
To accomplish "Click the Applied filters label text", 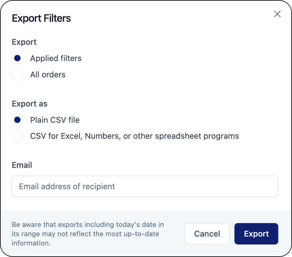I will click(56, 58).
